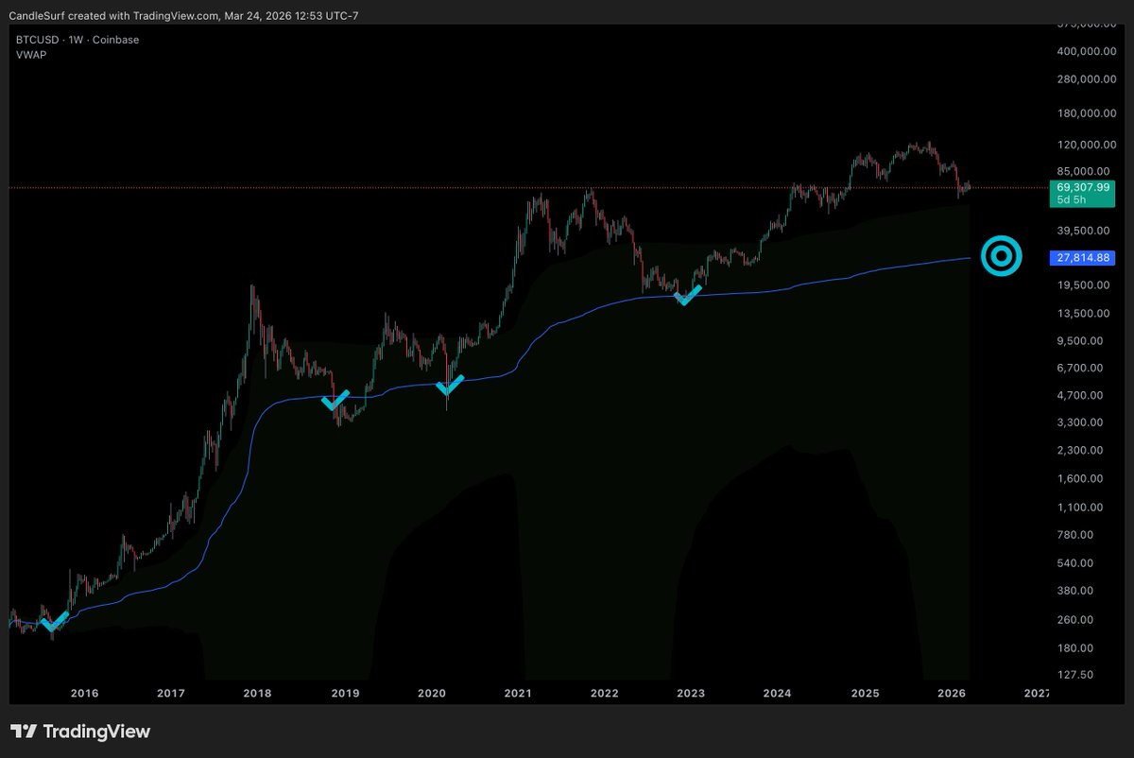This screenshot has width=1134, height=758.
Task: Click the 2024 time axis label
Action: click(x=778, y=694)
